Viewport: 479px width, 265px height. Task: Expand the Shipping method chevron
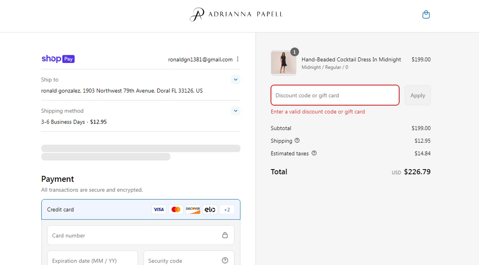pos(236,111)
